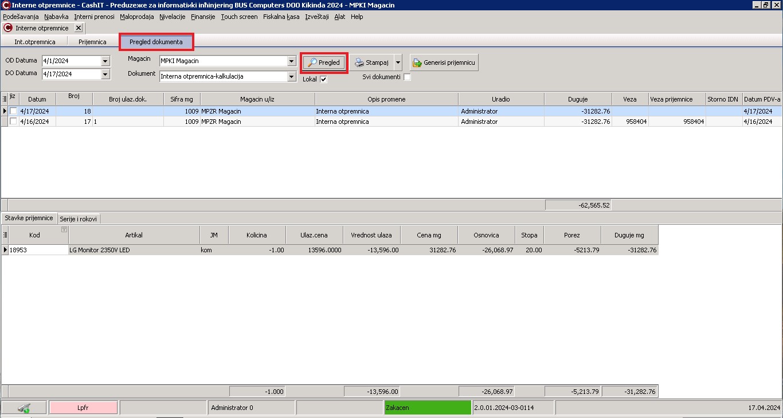The width and height of the screenshot is (783, 418).
Task: Click the LG Monitor 2350V LED article cell
Action: point(134,250)
